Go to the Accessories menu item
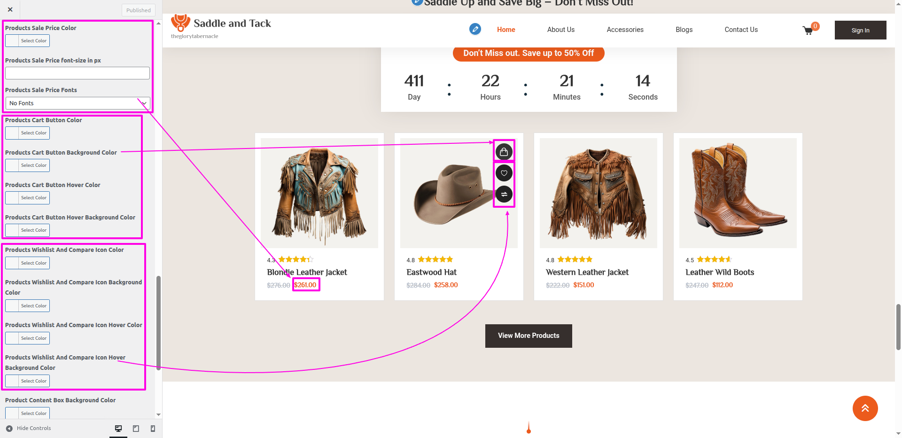Screen dimensions: 902x438 tap(625, 30)
